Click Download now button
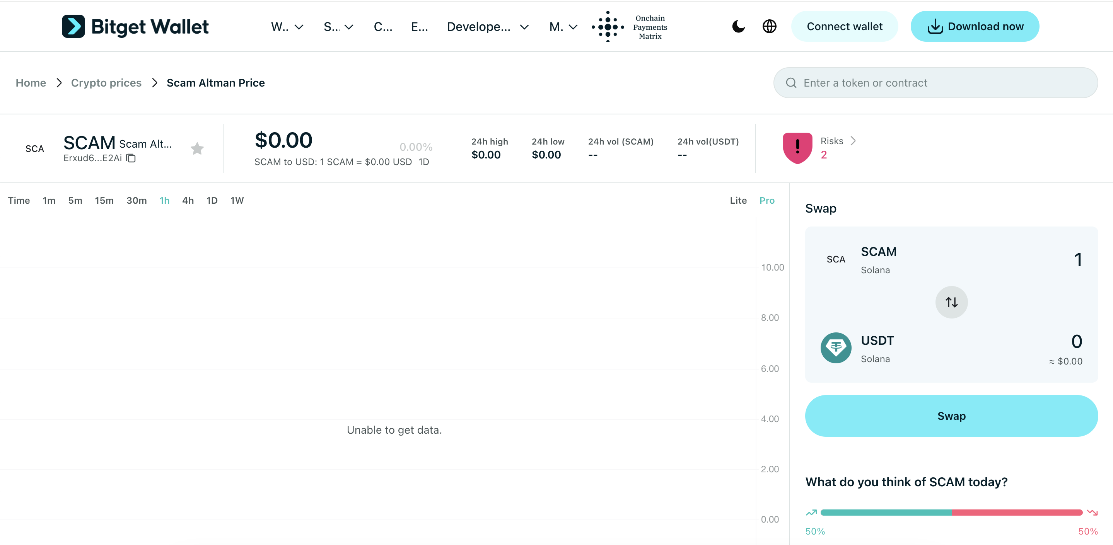The width and height of the screenshot is (1113, 545). 975,26
